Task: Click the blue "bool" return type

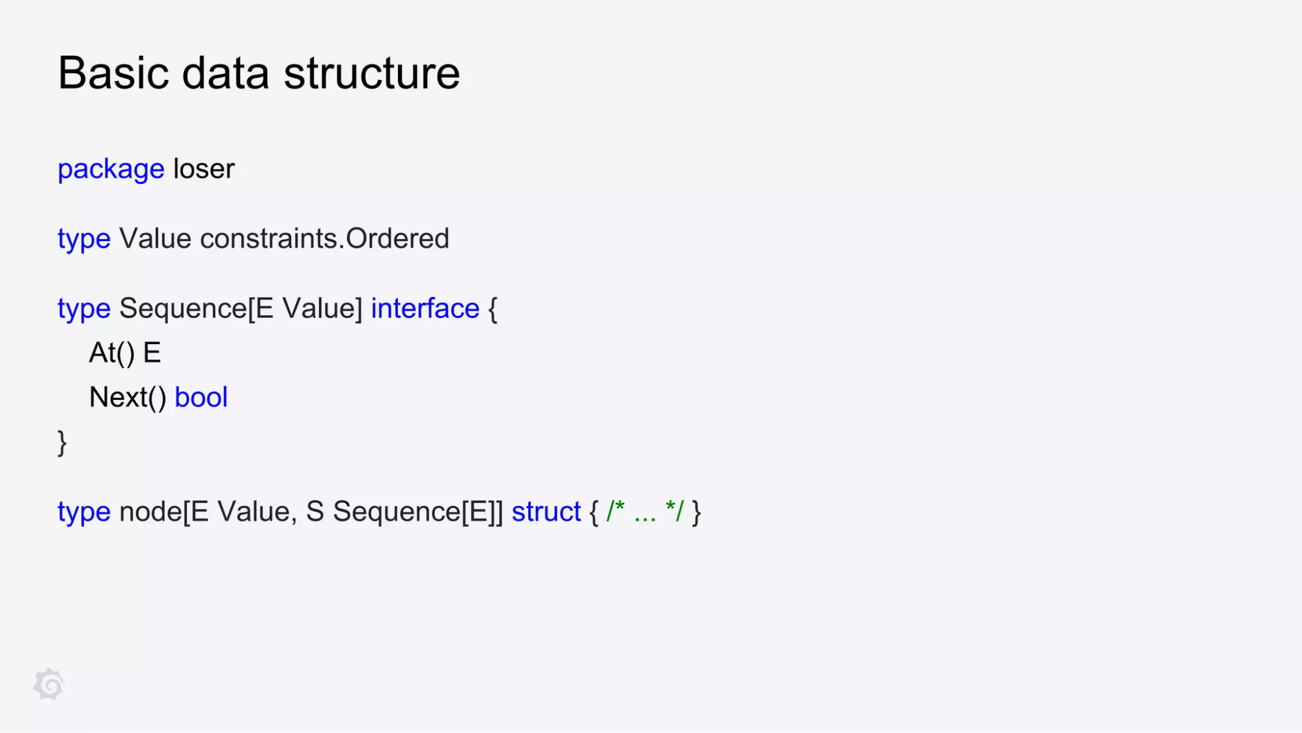Action: pos(201,397)
